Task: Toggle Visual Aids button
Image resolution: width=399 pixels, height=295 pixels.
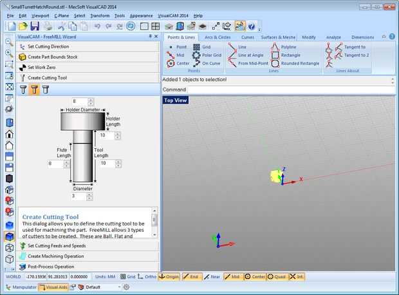Action: point(53,287)
